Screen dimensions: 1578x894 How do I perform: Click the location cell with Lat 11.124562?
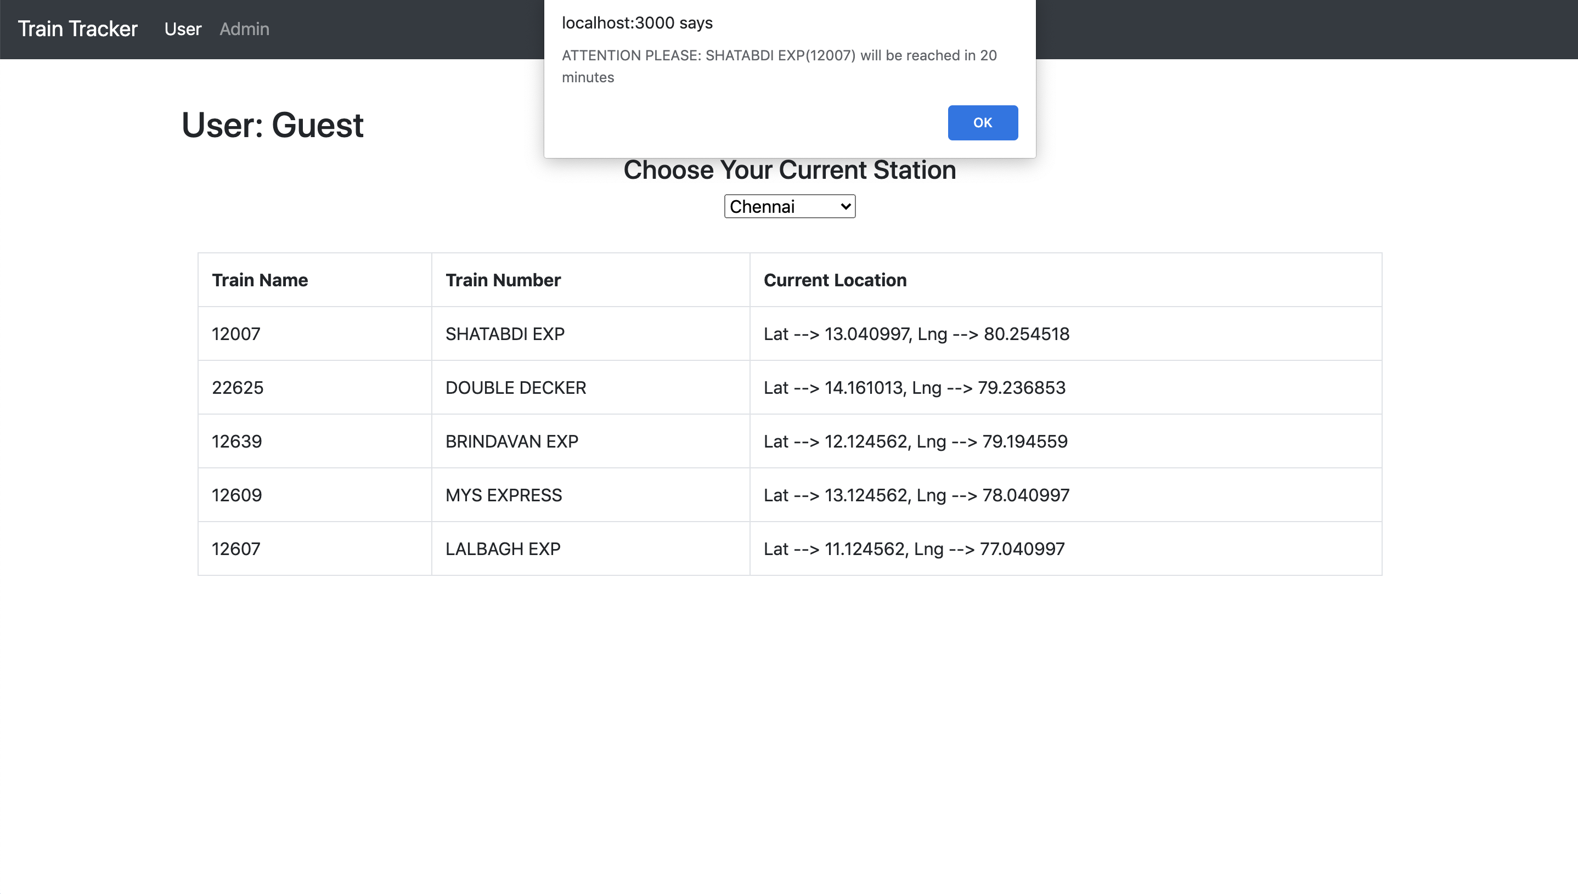[914, 549]
